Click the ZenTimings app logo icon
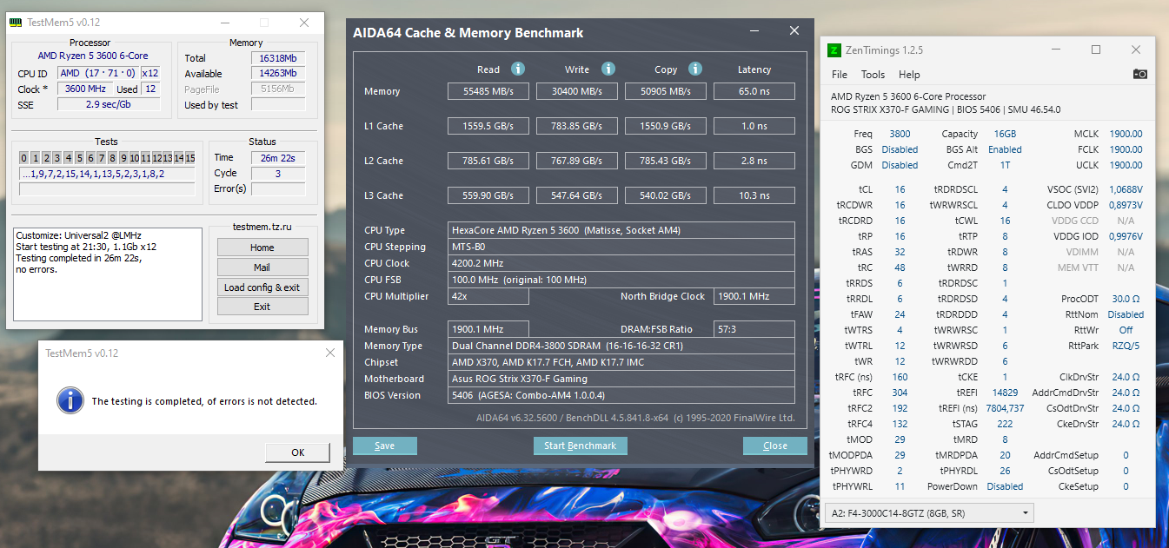This screenshot has height=548, width=1169. 834,50
